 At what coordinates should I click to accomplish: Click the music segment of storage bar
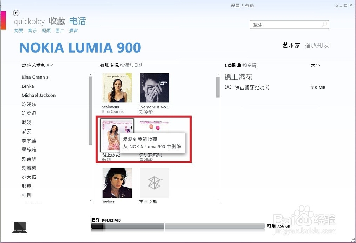pos(97,226)
